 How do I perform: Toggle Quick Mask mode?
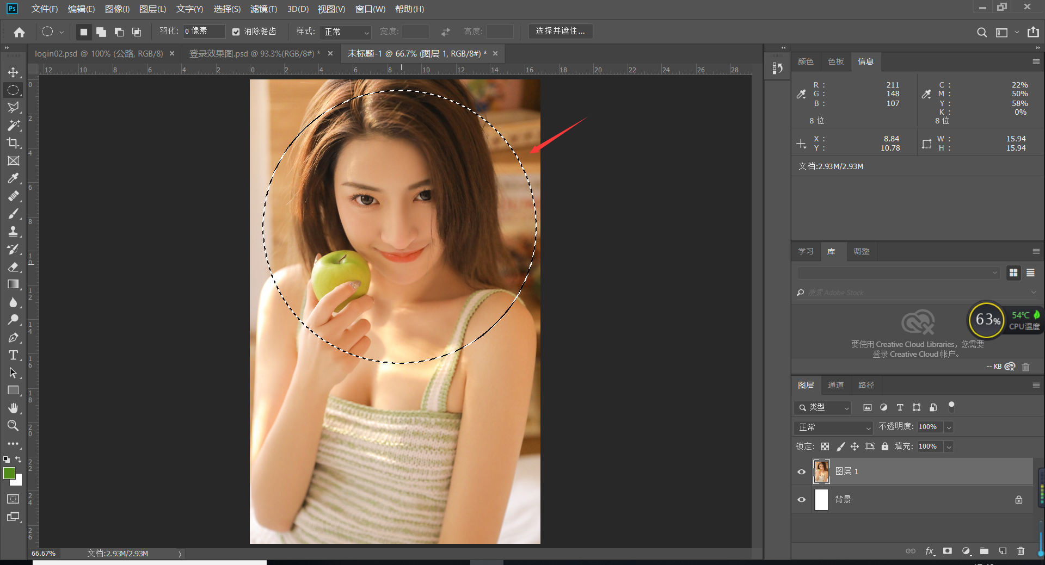tap(13, 499)
